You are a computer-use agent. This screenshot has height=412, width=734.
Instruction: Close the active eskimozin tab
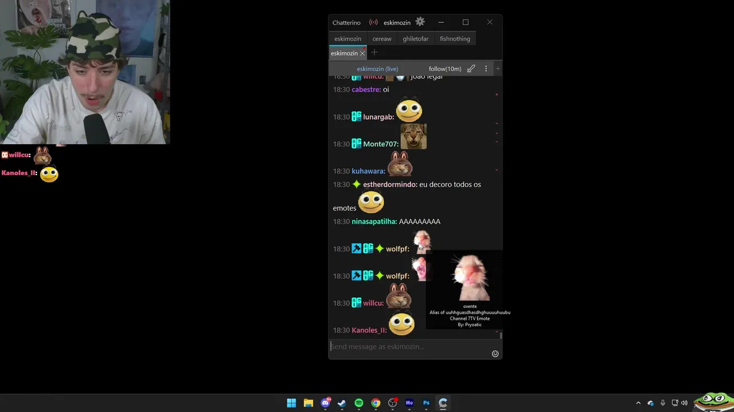[x=362, y=53]
